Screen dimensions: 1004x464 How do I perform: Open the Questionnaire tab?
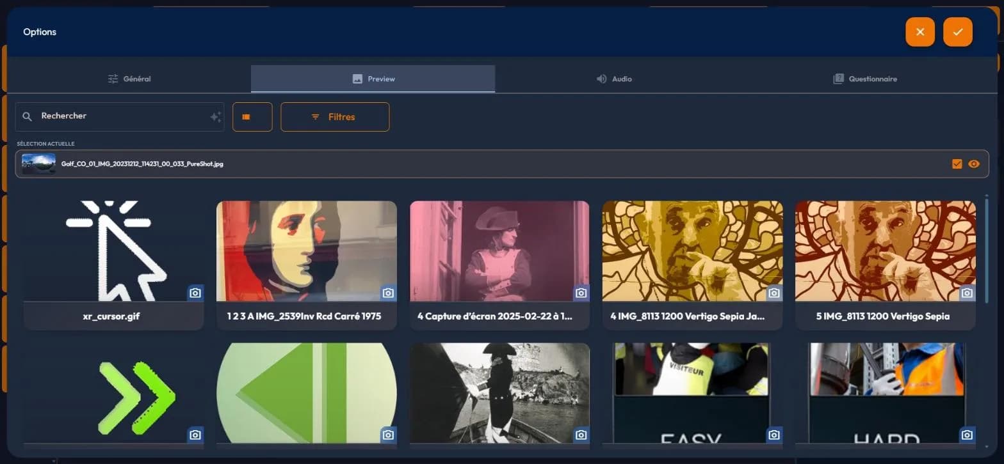point(864,79)
